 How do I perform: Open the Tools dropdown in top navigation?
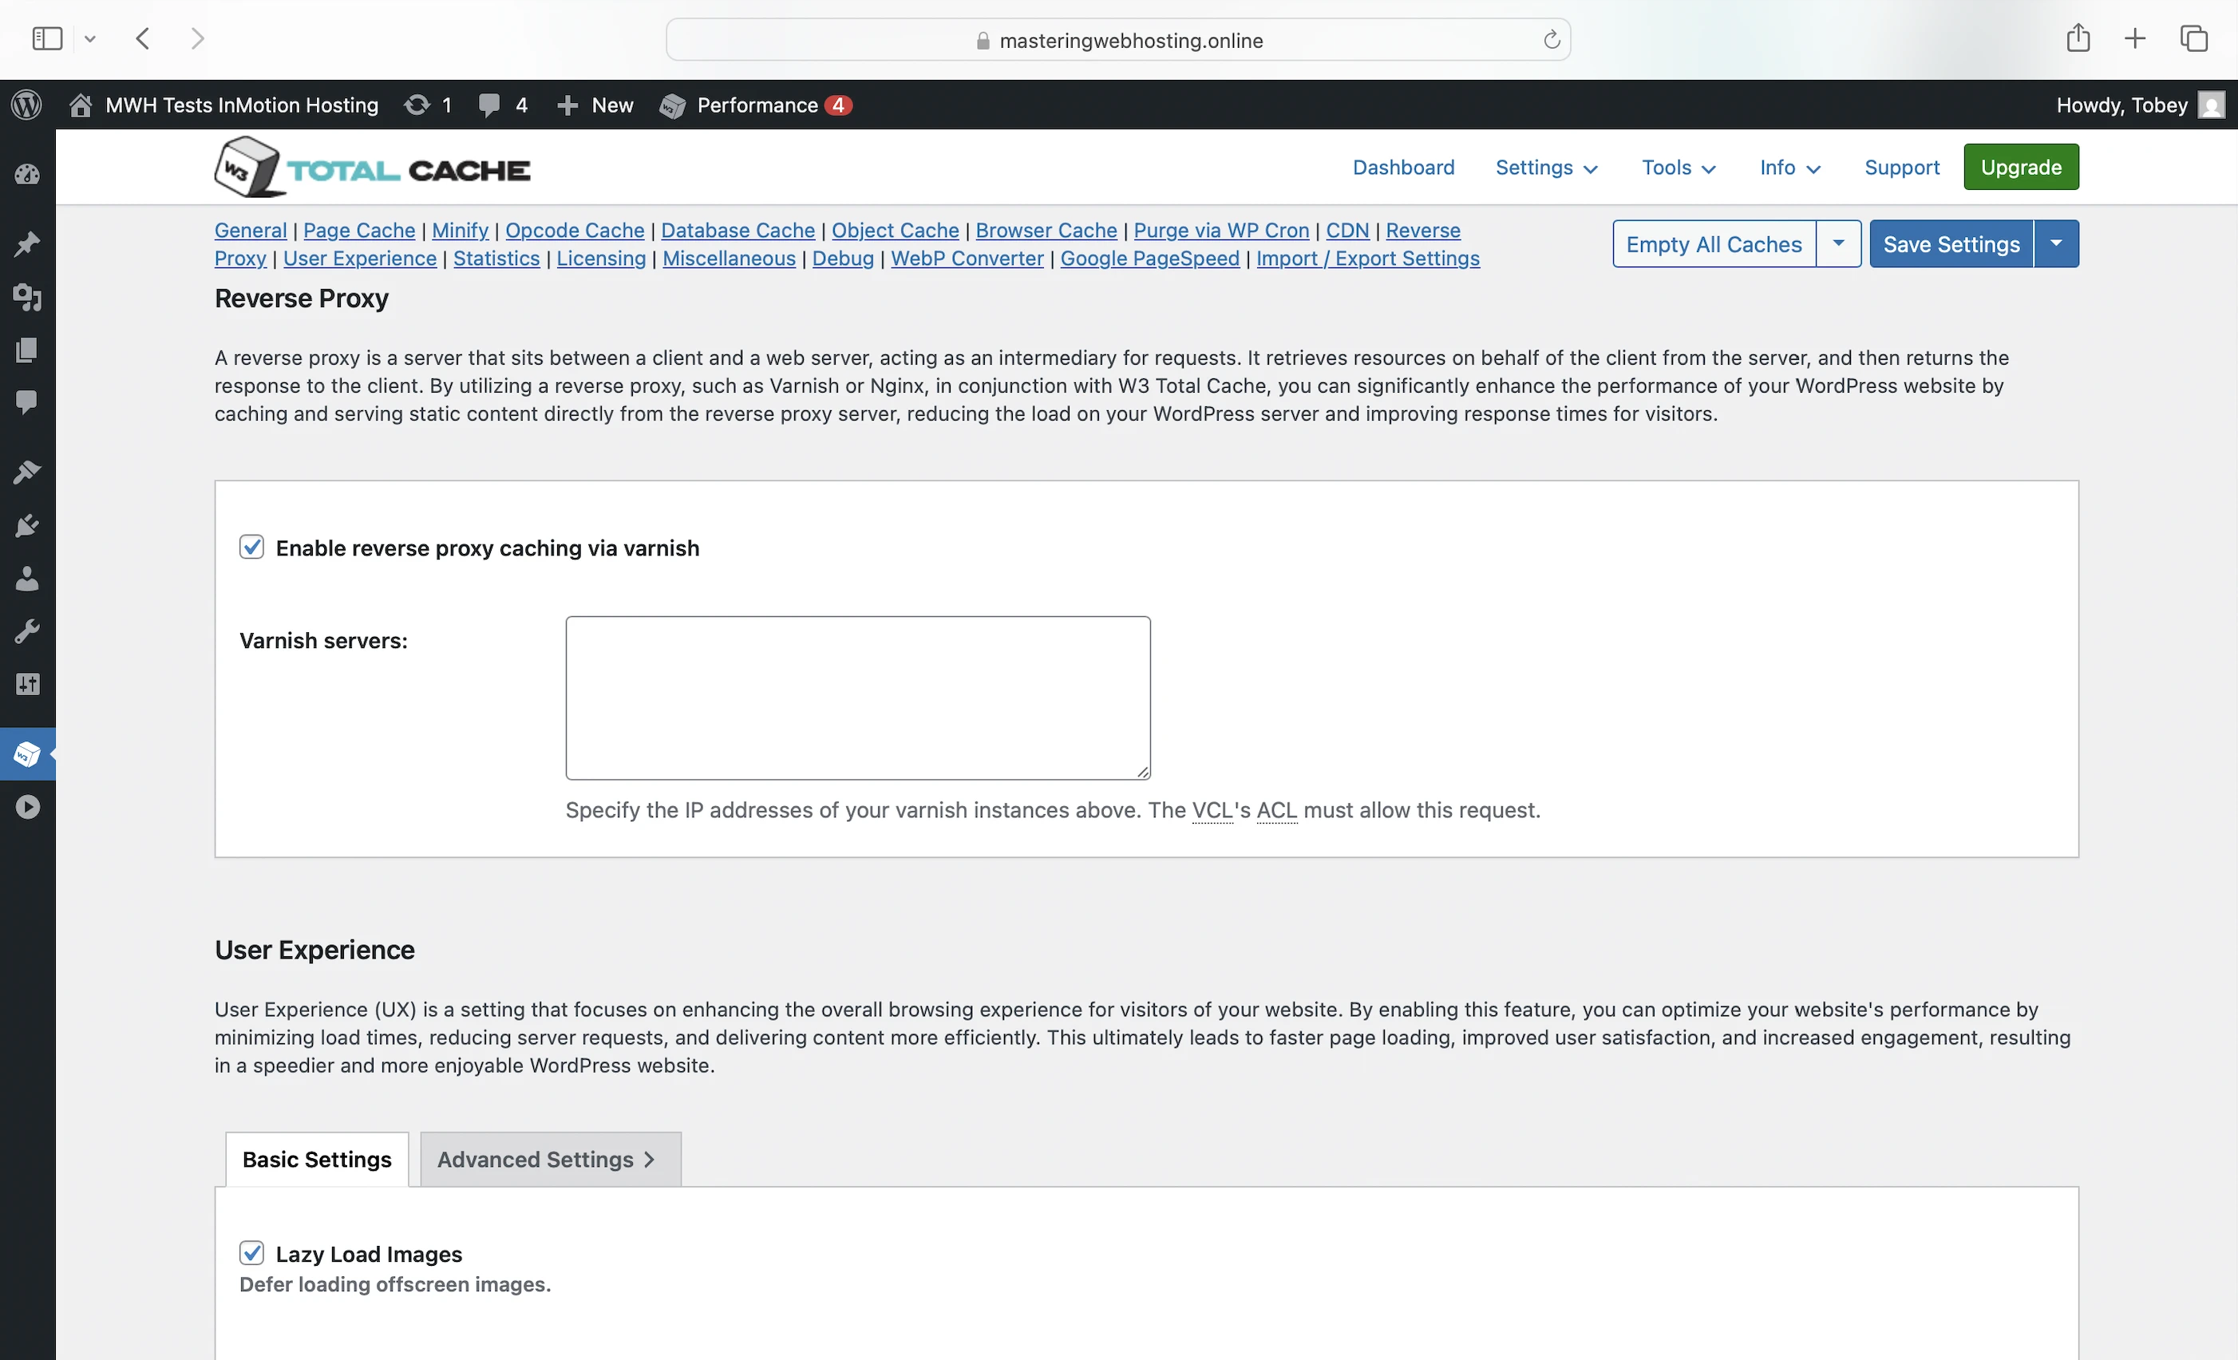coord(1678,167)
